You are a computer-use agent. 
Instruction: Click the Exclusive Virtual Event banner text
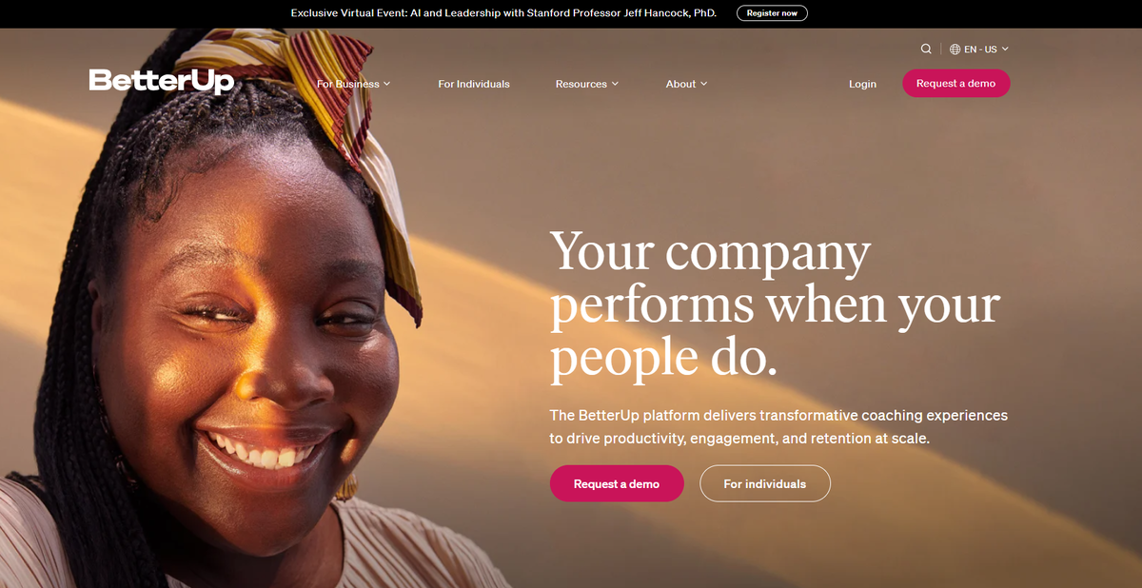pos(503,13)
